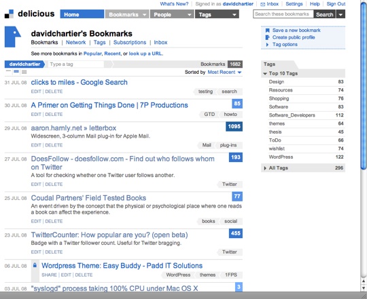The height and width of the screenshot is (299, 367).
Task: Click the Save a new bookmark icon
Action: click(x=267, y=31)
